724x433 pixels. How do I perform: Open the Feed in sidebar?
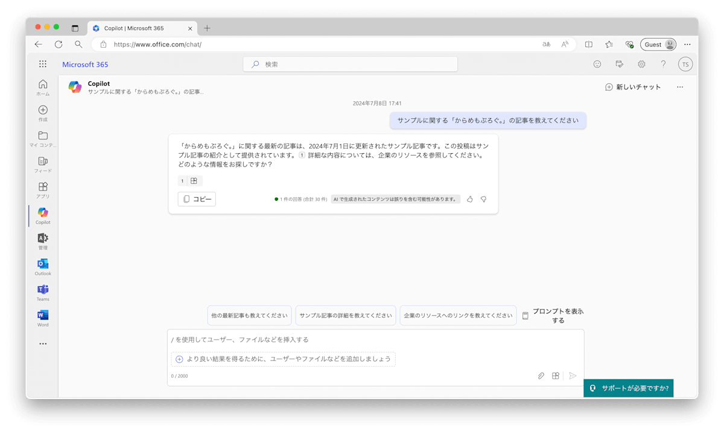[x=43, y=165]
